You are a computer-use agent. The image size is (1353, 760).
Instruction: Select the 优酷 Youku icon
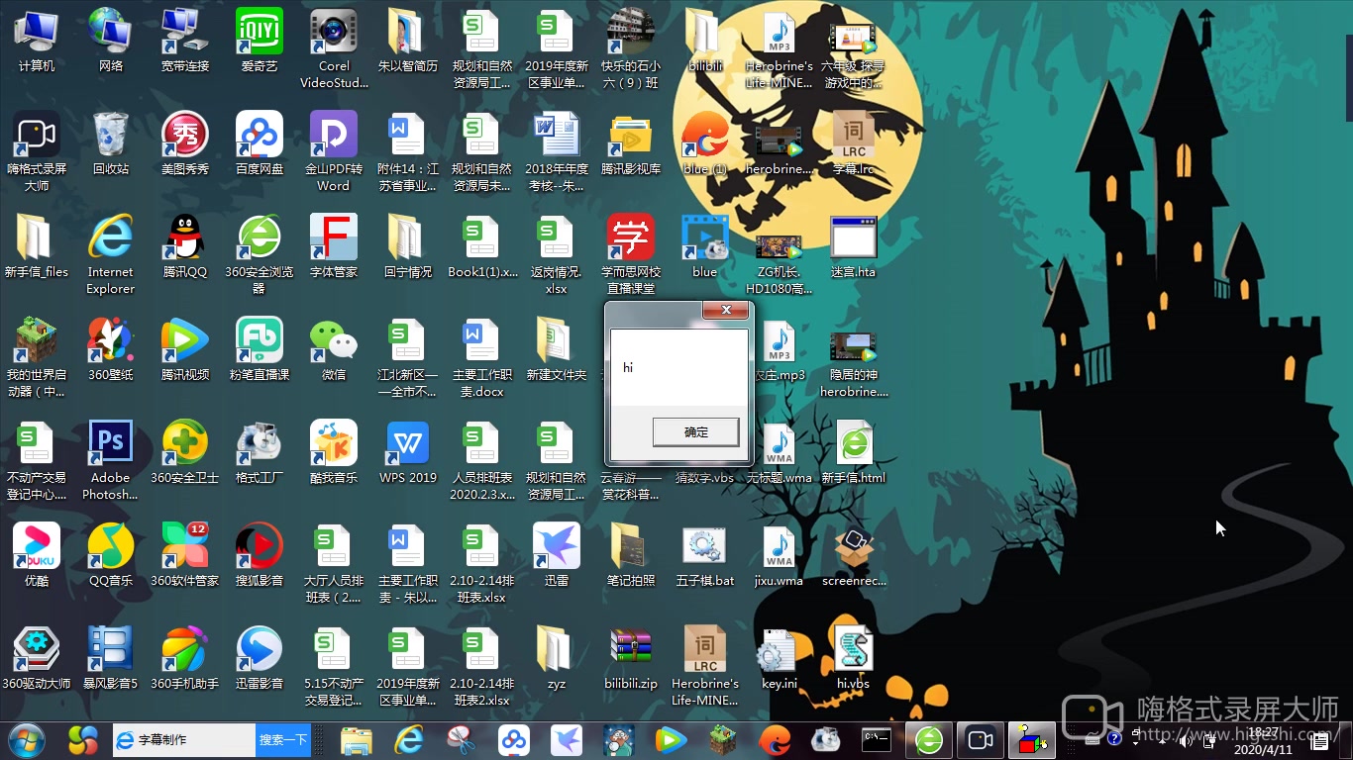pos(37,555)
